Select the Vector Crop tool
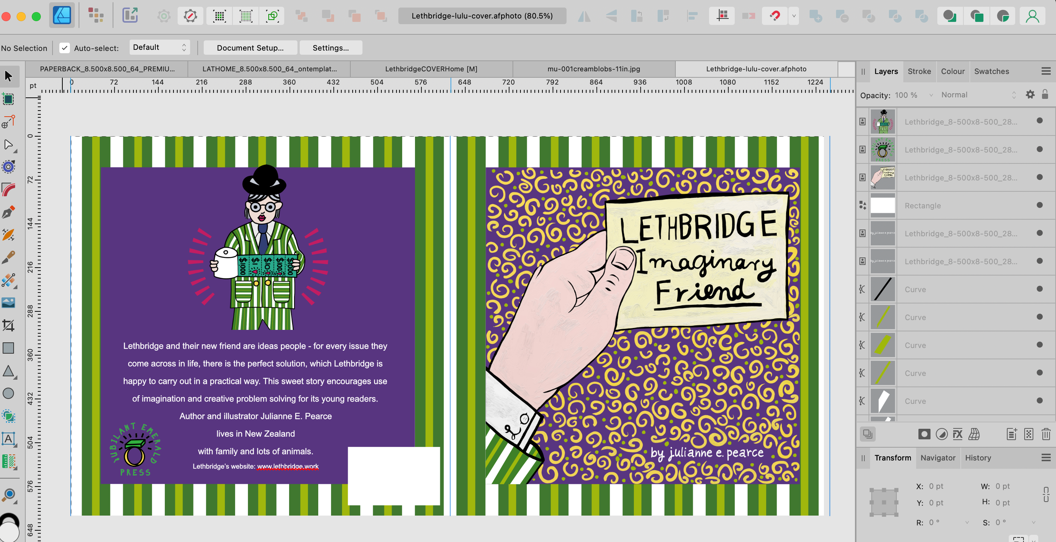This screenshot has height=542, width=1056. click(8, 325)
